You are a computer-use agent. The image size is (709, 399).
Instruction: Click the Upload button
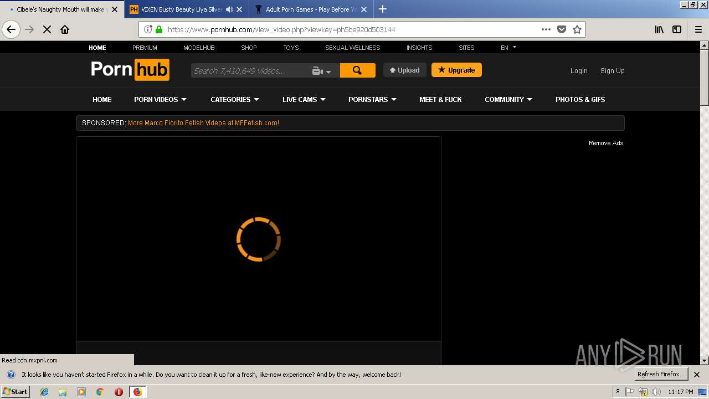[405, 70]
